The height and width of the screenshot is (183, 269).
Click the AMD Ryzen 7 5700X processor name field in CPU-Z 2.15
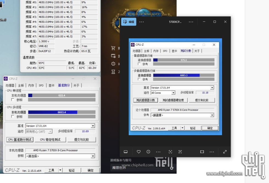[x=60, y=150]
